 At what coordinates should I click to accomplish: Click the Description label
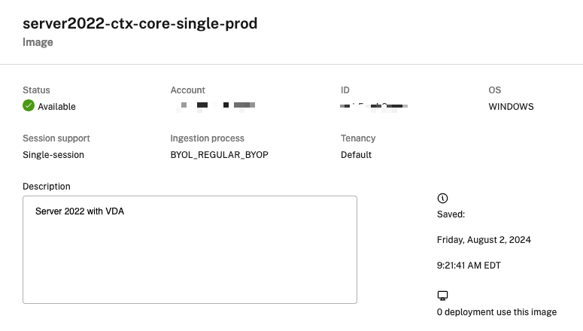(47, 187)
